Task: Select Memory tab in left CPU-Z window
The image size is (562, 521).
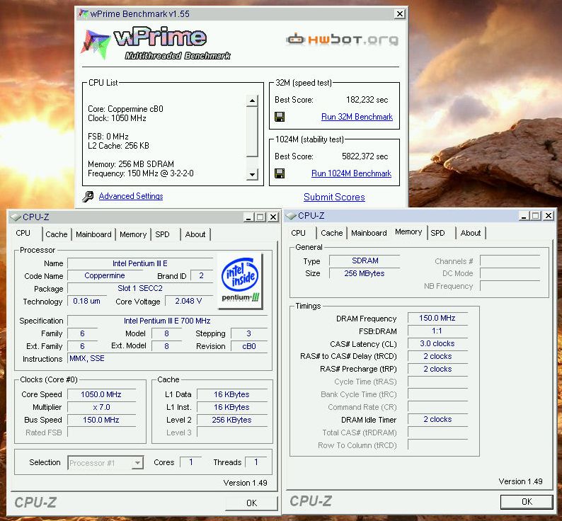Action: pyautogui.click(x=133, y=234)
